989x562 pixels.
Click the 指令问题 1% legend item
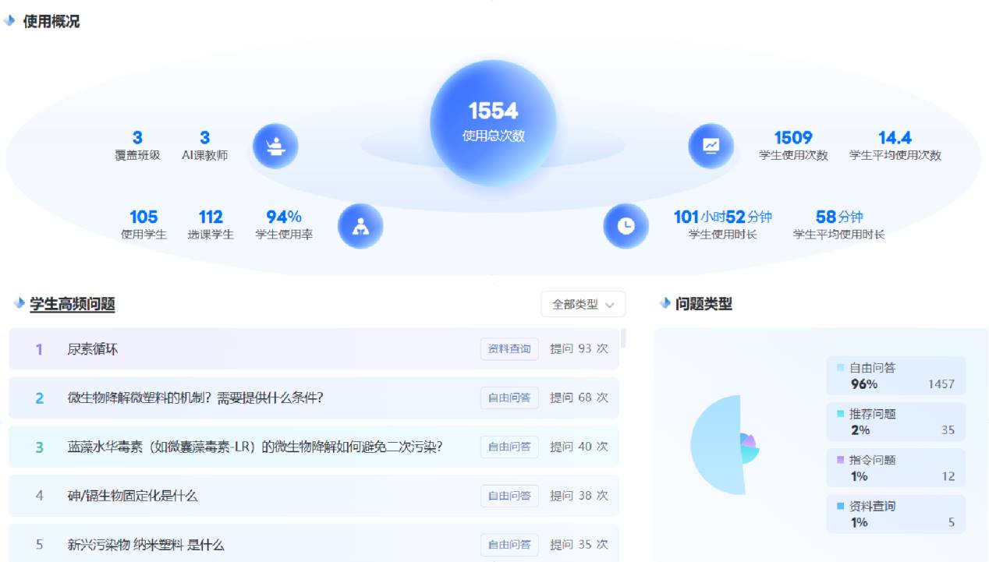(895, 468)
